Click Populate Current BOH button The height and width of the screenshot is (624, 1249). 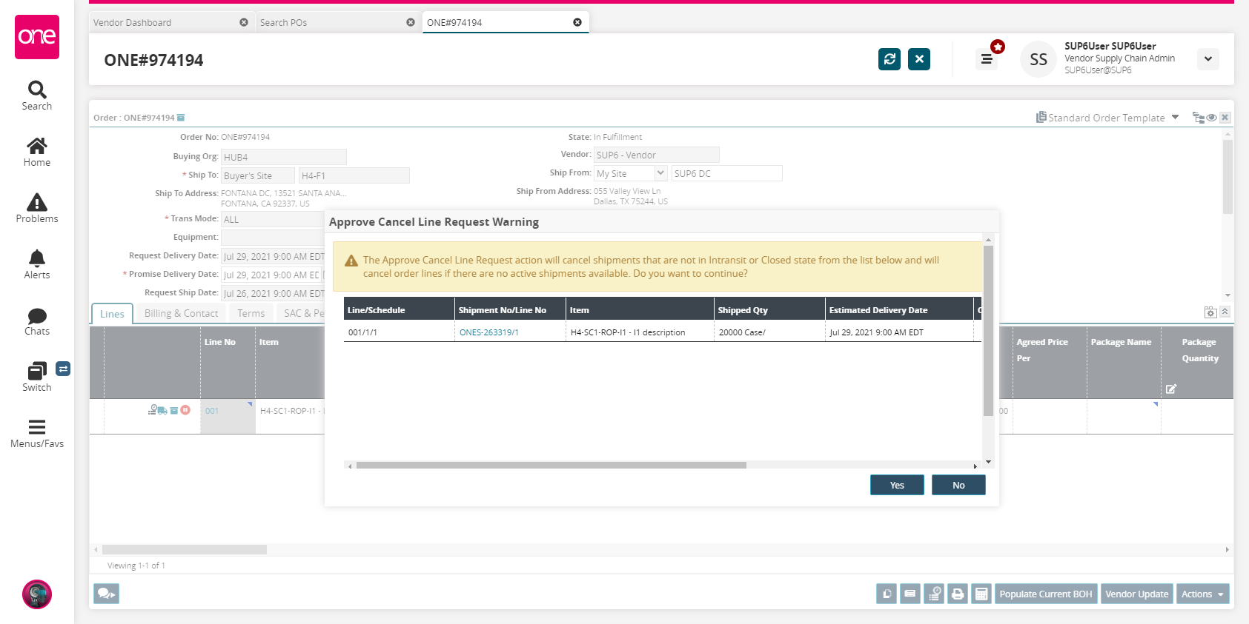click(x=1046, y=594)
